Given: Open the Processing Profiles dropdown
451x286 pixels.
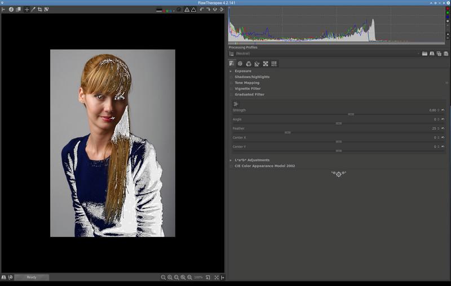Looking at the screenshot, I should click(328, 53).
